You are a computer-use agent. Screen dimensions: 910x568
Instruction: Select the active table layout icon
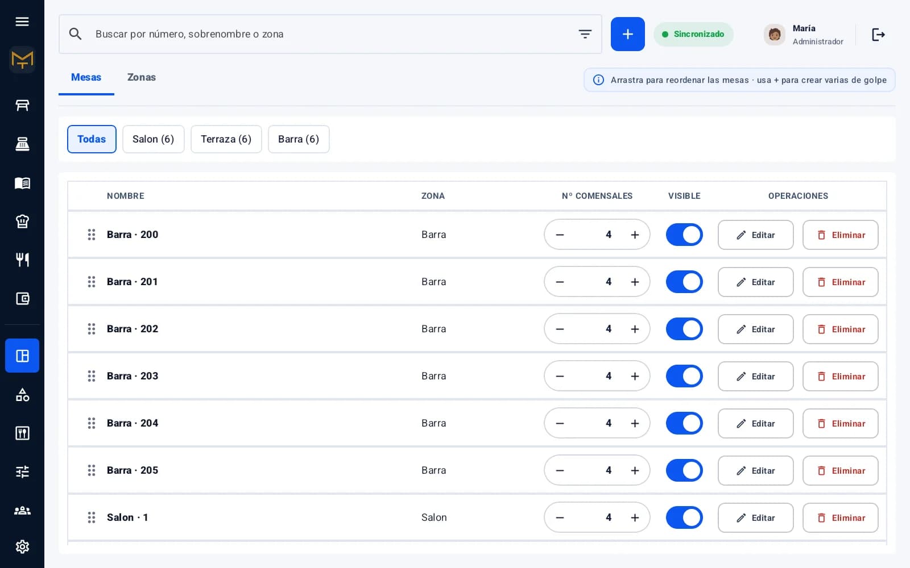click(x=22, y=356)
